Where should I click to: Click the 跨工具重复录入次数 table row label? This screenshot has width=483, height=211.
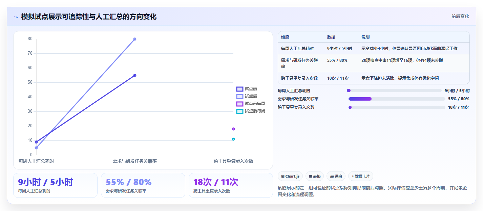coord(299,78)
